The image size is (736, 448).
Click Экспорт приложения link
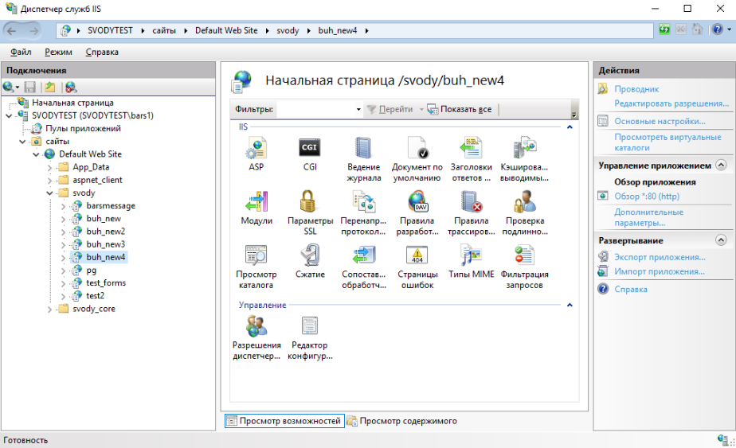pyautogui.click(x=660, y=257)
